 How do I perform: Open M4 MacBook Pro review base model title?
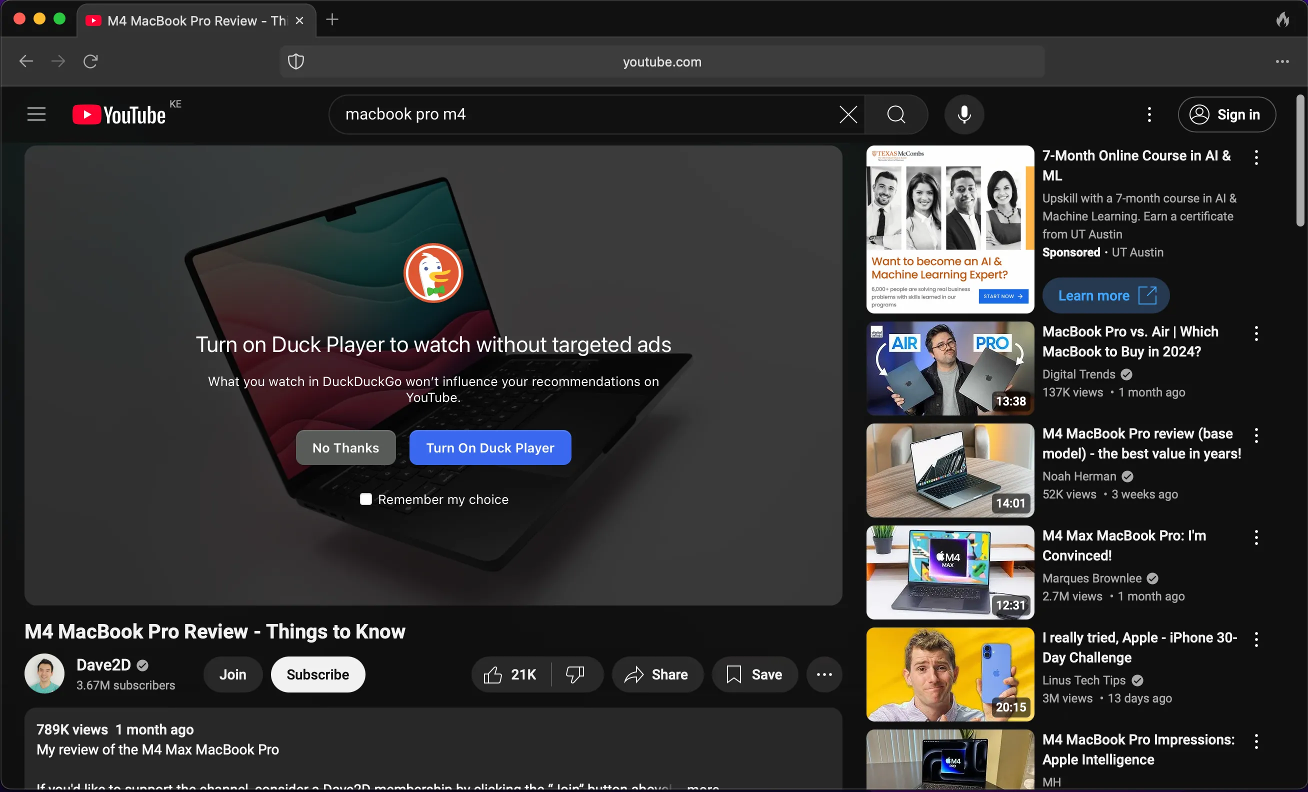pos(1141,443)
